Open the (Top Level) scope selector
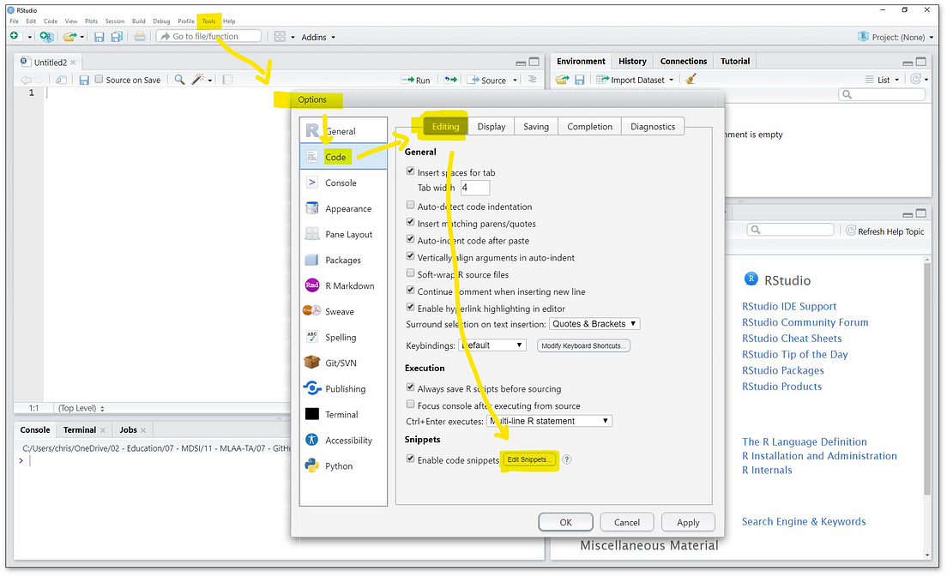The image size is (947, 576). click(81, 408)
